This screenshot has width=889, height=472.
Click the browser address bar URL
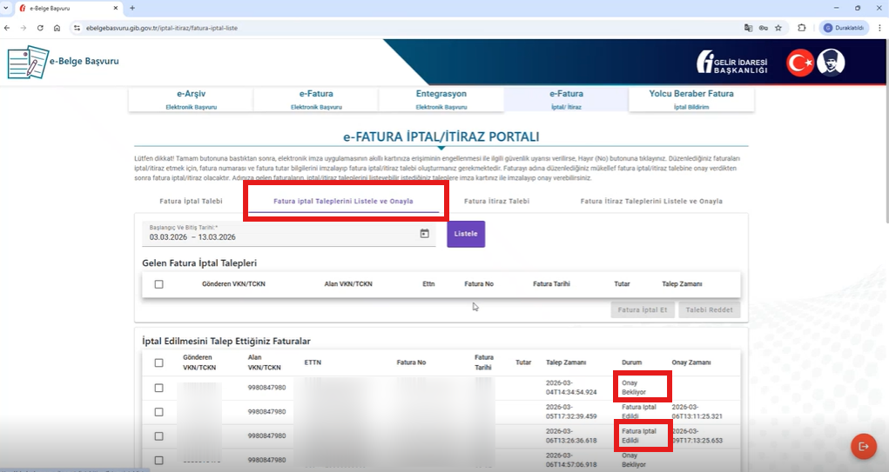[x=162, y=28]
